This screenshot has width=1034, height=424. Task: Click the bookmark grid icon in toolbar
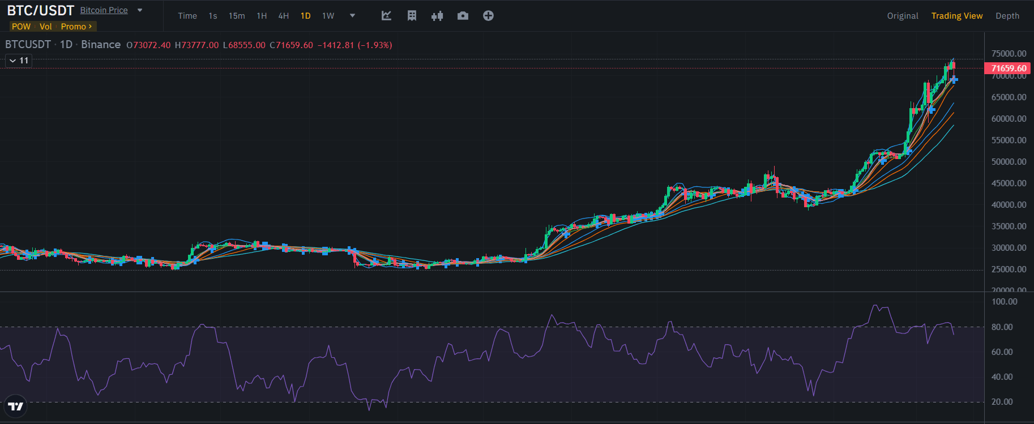(412, 16)
